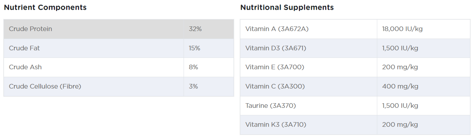Click the Nutritional Supplements heading
Viewport: 475px width, 140px height.
coord(287,7)
